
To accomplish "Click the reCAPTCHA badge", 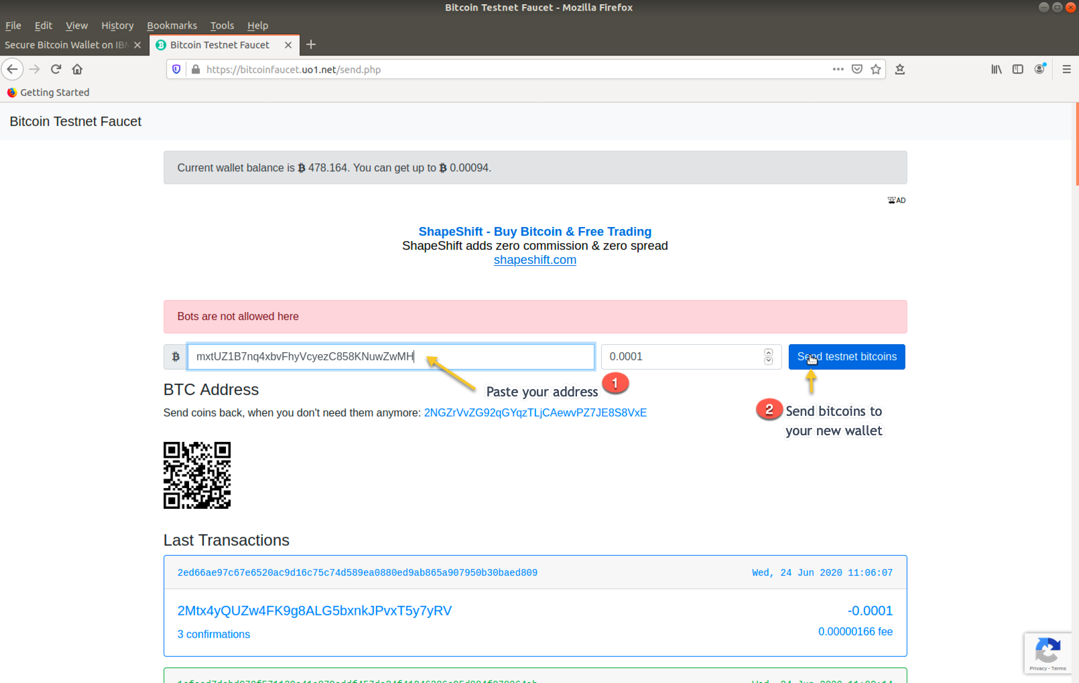I will tap(1048, 653).
